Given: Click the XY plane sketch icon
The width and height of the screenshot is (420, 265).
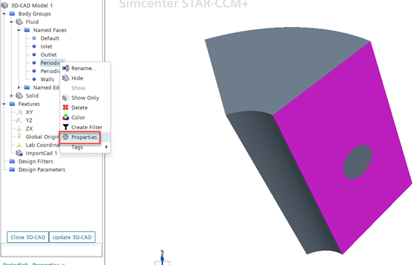Looking at the screenshot, I should [x=19, y=112].
